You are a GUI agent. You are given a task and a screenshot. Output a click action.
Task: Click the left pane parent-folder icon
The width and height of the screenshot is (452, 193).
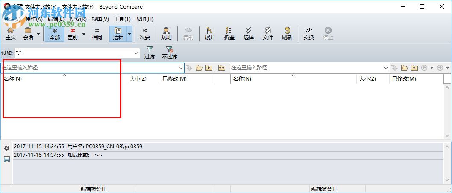tap(209, 68)
